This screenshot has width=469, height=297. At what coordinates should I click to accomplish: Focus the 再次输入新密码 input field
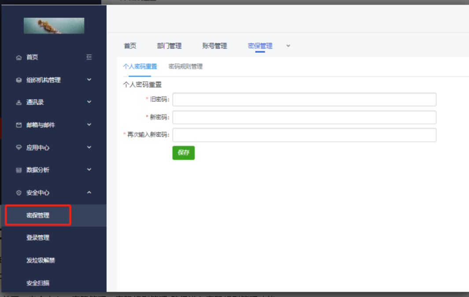click(304, 135)
